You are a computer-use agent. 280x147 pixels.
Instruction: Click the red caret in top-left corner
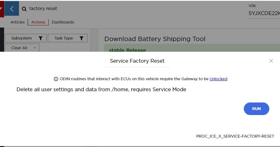click(x=2, y=9)
